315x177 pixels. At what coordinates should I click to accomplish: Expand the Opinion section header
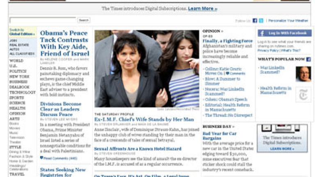(x=213, y=31)
